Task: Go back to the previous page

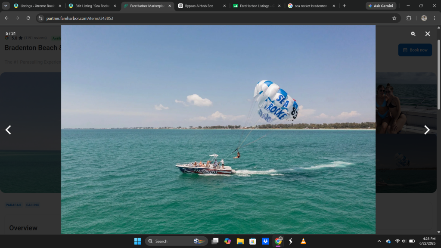Action: (6, 18)
